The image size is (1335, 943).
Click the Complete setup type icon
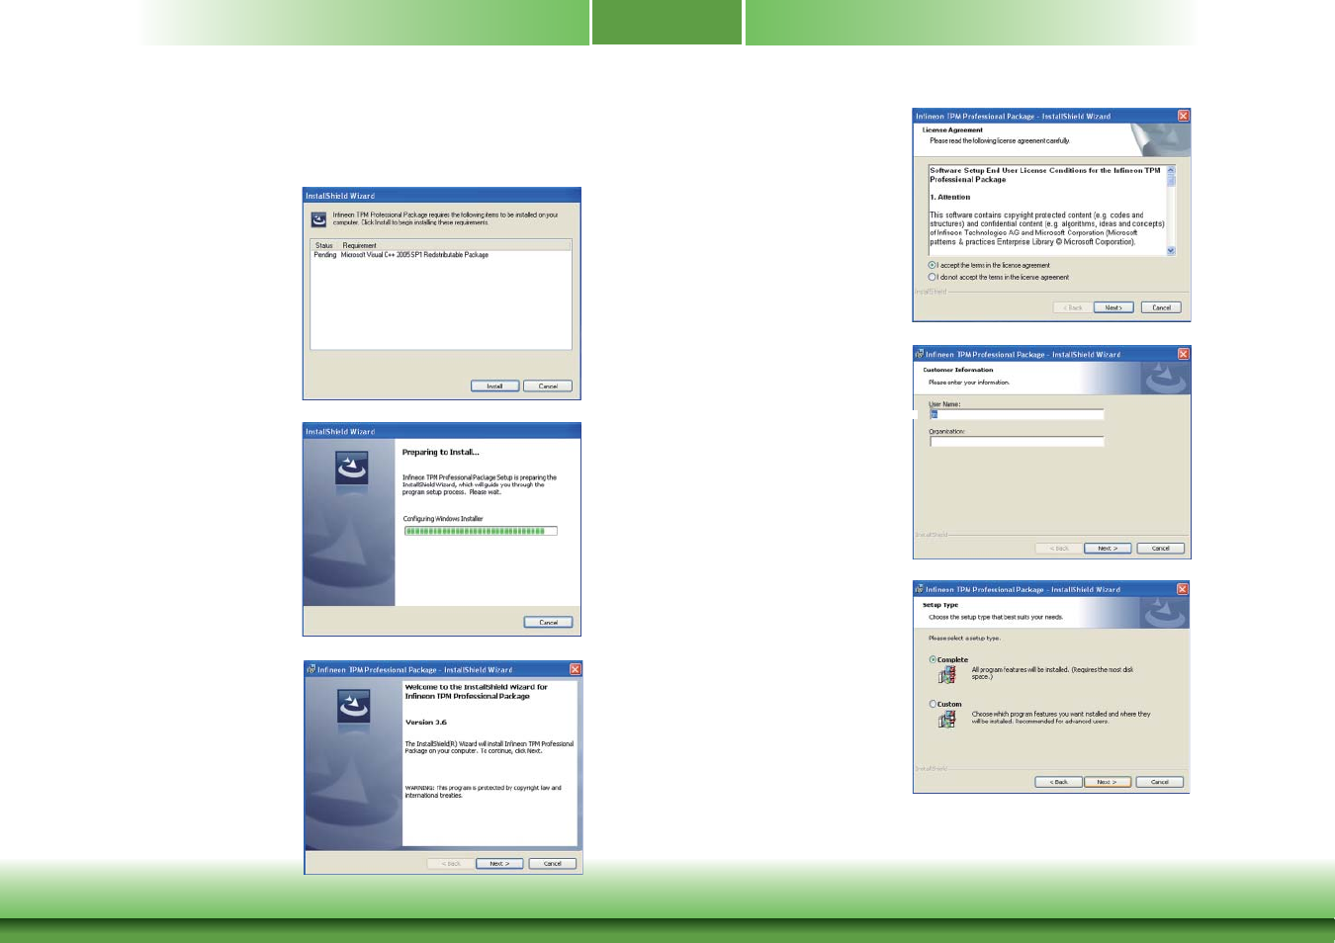coord(947,674)
